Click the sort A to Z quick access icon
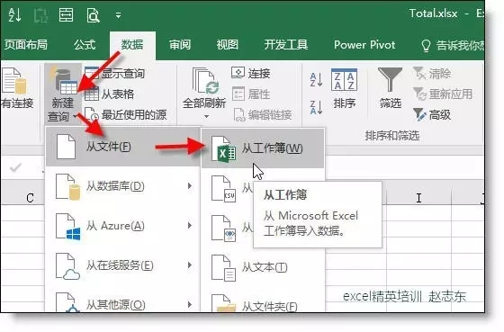 tap(14, 15)
